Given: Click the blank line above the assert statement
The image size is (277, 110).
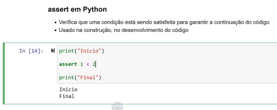Looking at the screenshot, I should pos(167,58).
